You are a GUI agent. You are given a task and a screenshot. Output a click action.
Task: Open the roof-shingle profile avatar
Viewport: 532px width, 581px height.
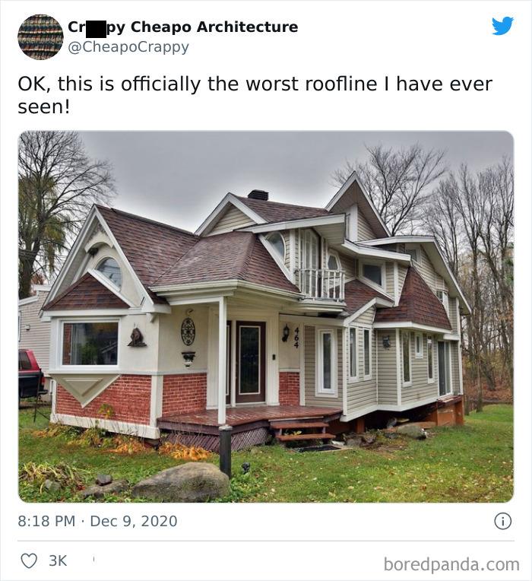point(40,37)
